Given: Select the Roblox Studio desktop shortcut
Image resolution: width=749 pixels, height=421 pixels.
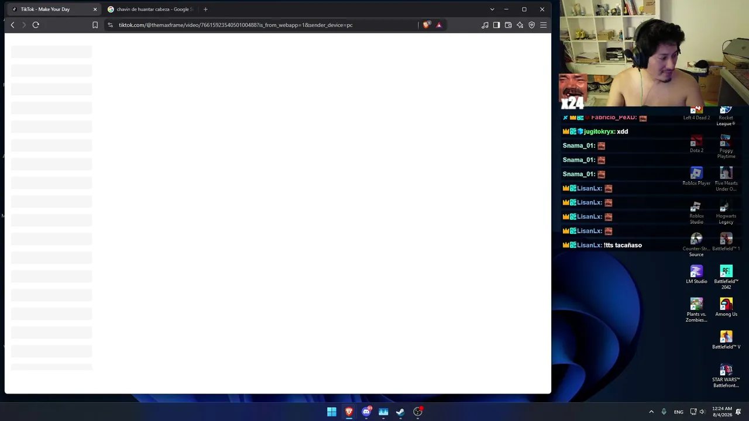Looking at the screenshot, I should pyautogui.click(x=696, y=213).
